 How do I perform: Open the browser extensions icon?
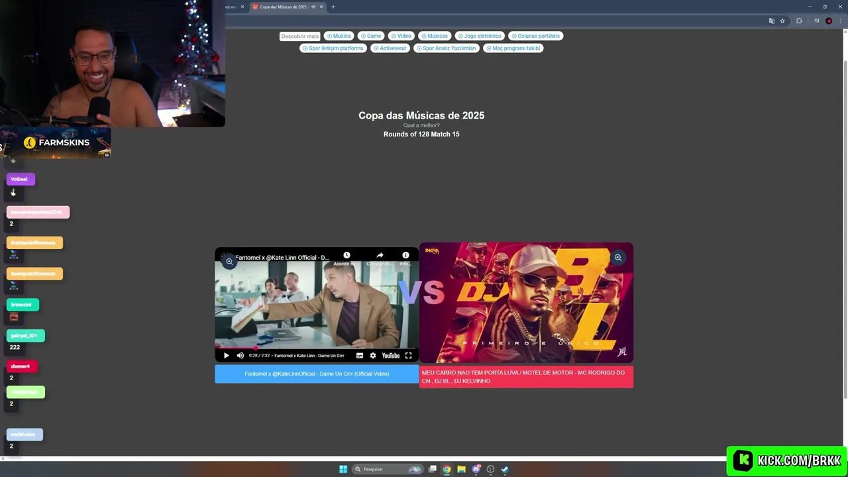[x=799, y=21]
